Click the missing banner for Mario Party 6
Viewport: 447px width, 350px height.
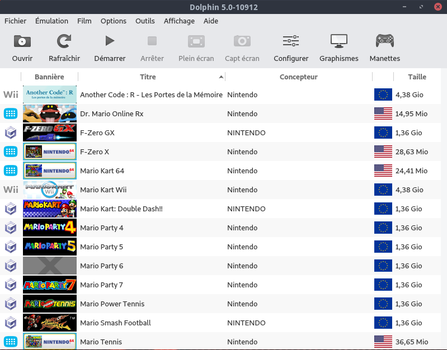(50, 266)
